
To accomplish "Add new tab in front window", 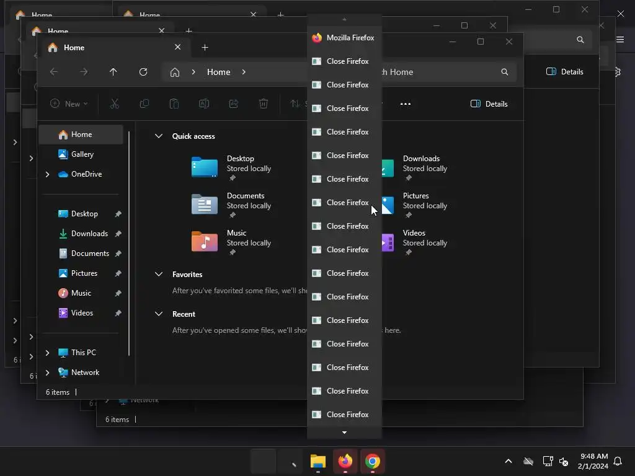I will coord(205,47).
